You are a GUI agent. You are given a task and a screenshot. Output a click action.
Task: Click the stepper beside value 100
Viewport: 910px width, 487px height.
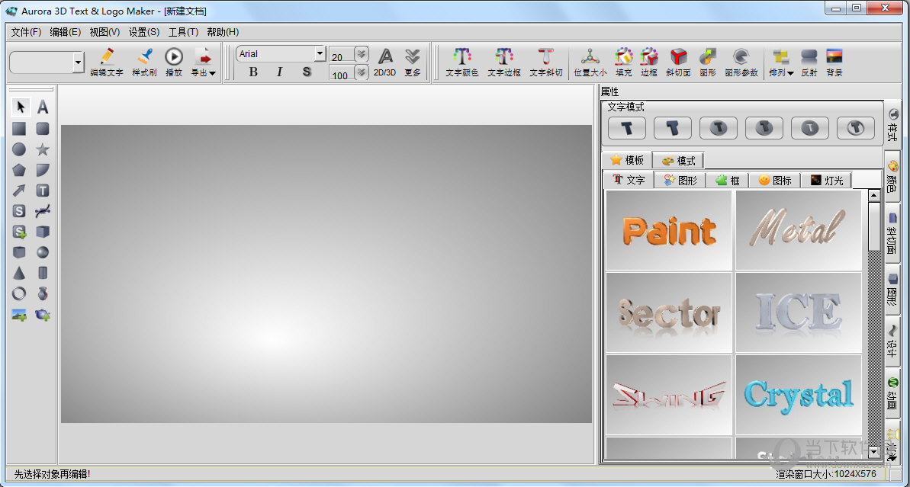[x=362, y=72]
